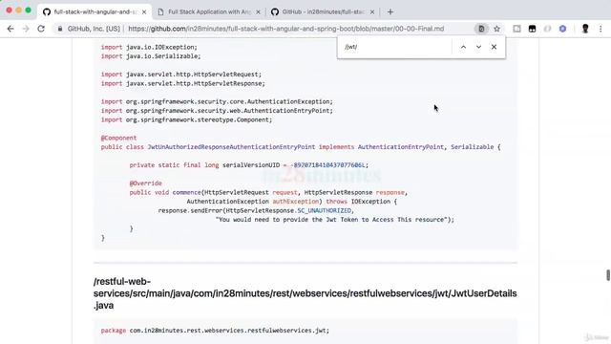The width and height of the screenshot is (611, 344).
Task: Click the HttpServletResponse import line
Action: (x=182, y=83)
